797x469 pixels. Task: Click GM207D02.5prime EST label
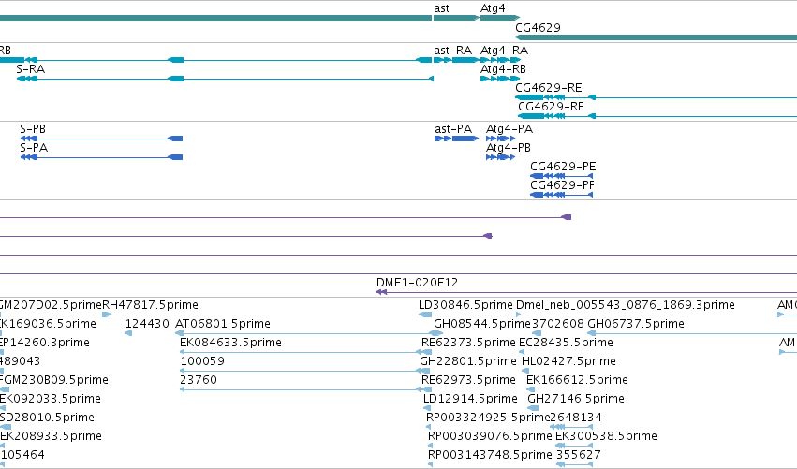51,305
